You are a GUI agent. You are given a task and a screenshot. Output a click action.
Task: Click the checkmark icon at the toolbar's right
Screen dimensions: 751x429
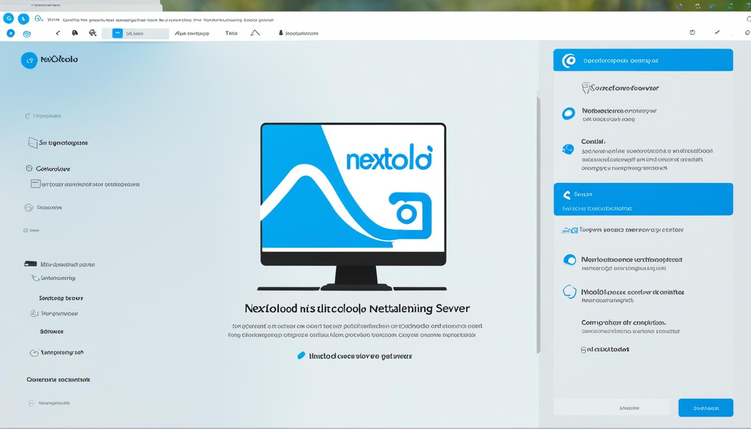(717, 32)
